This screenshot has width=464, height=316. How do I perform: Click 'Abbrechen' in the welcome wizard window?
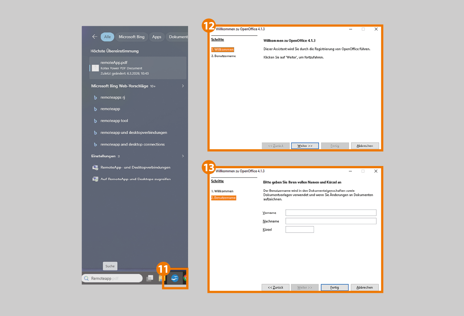(x=365, y=146)
